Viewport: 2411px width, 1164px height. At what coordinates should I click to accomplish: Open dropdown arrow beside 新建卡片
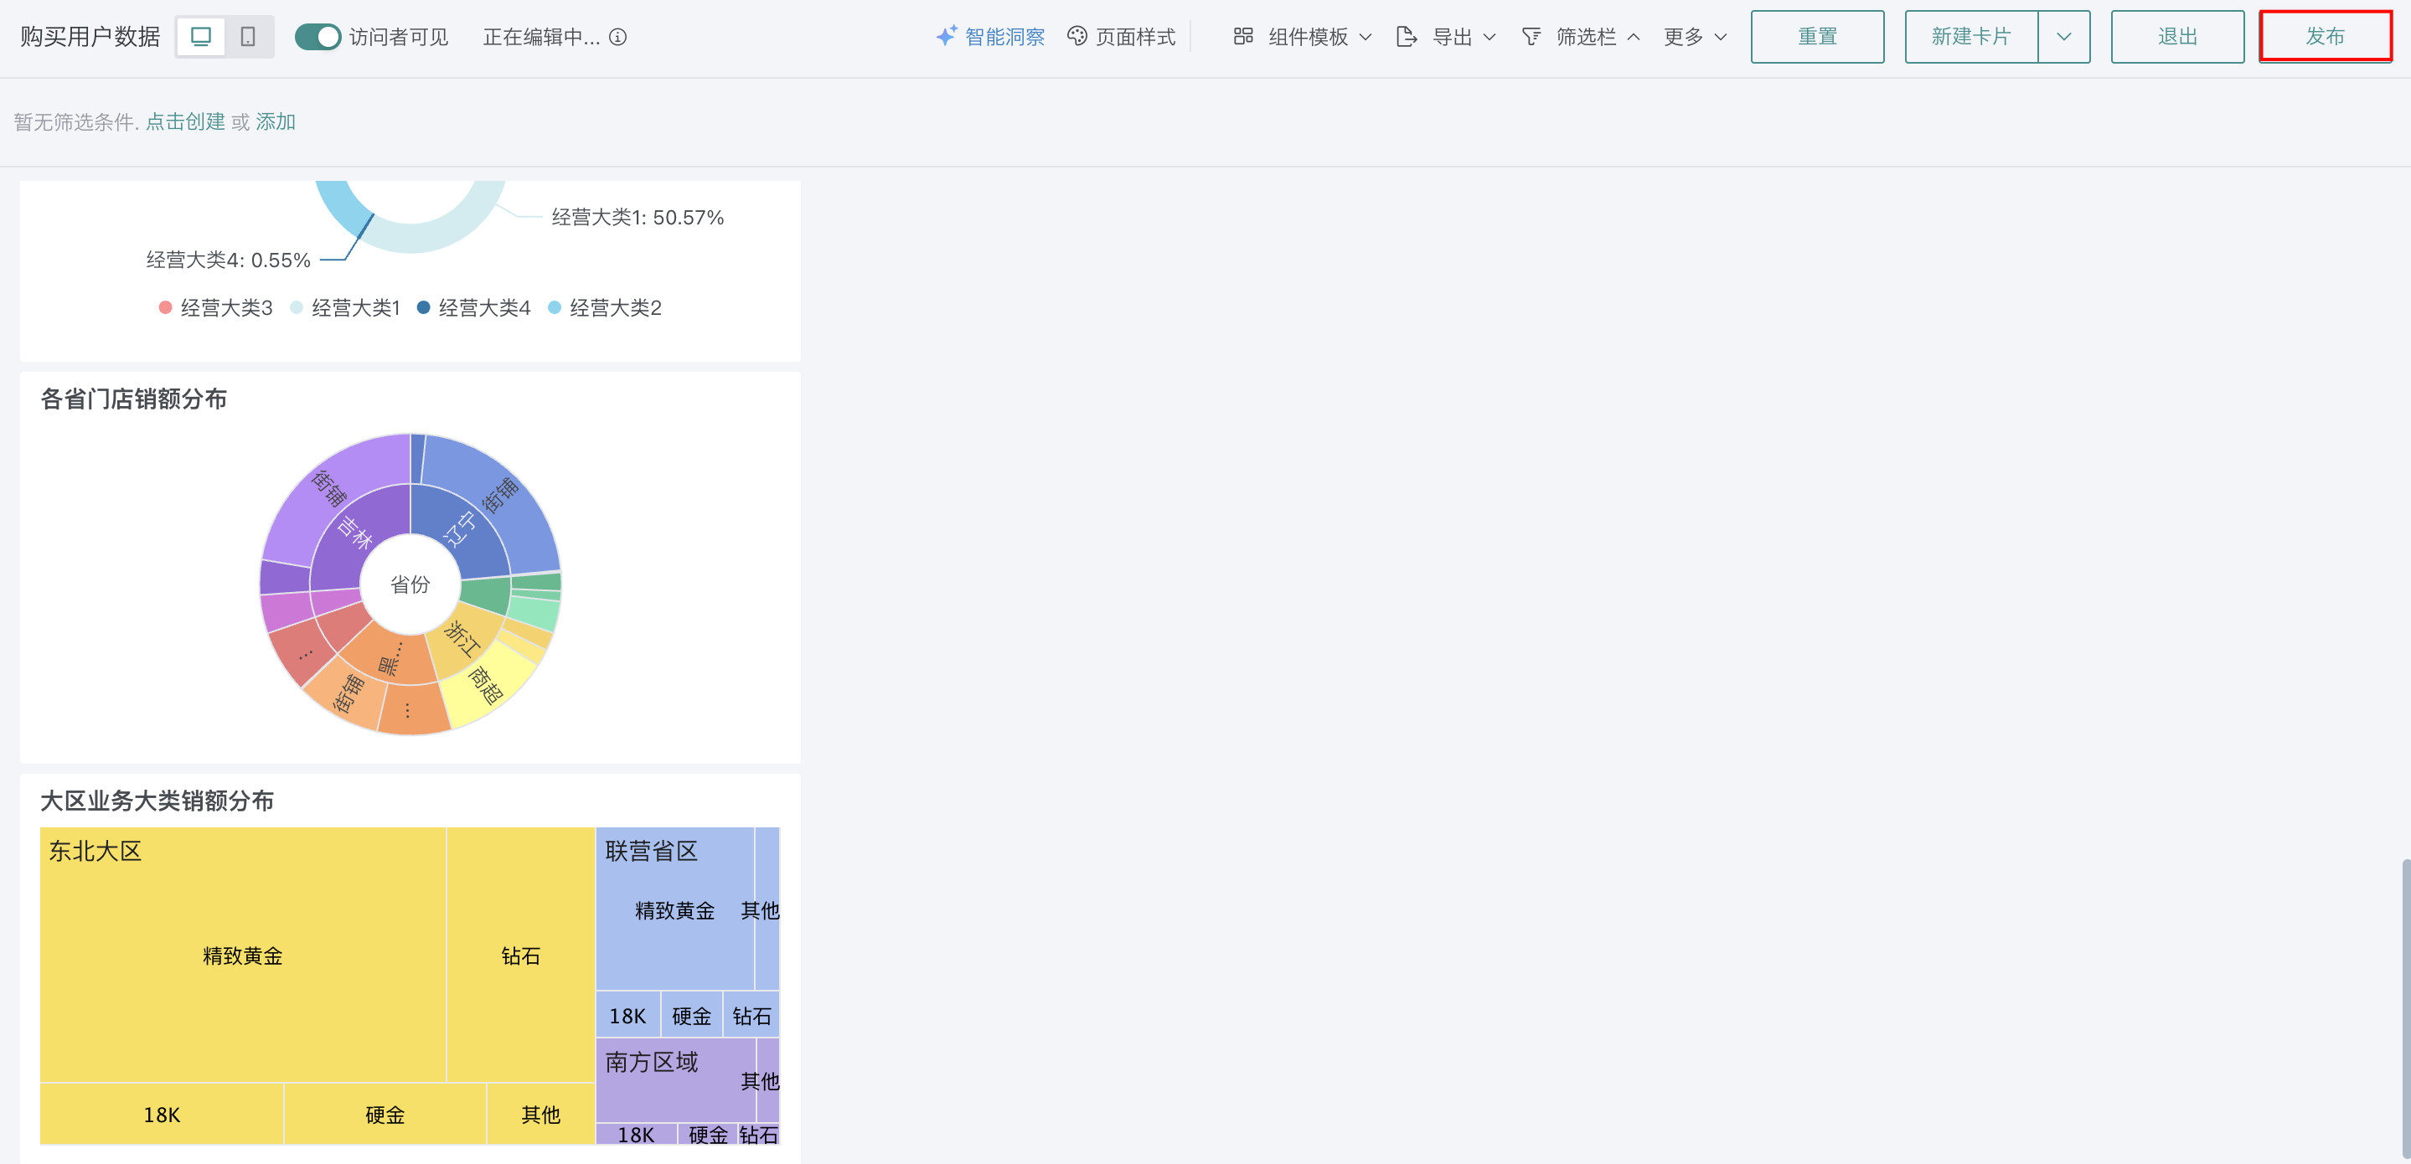[2064, 37]
